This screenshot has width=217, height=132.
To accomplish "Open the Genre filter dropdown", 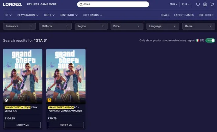I will [x=199, y=26].
